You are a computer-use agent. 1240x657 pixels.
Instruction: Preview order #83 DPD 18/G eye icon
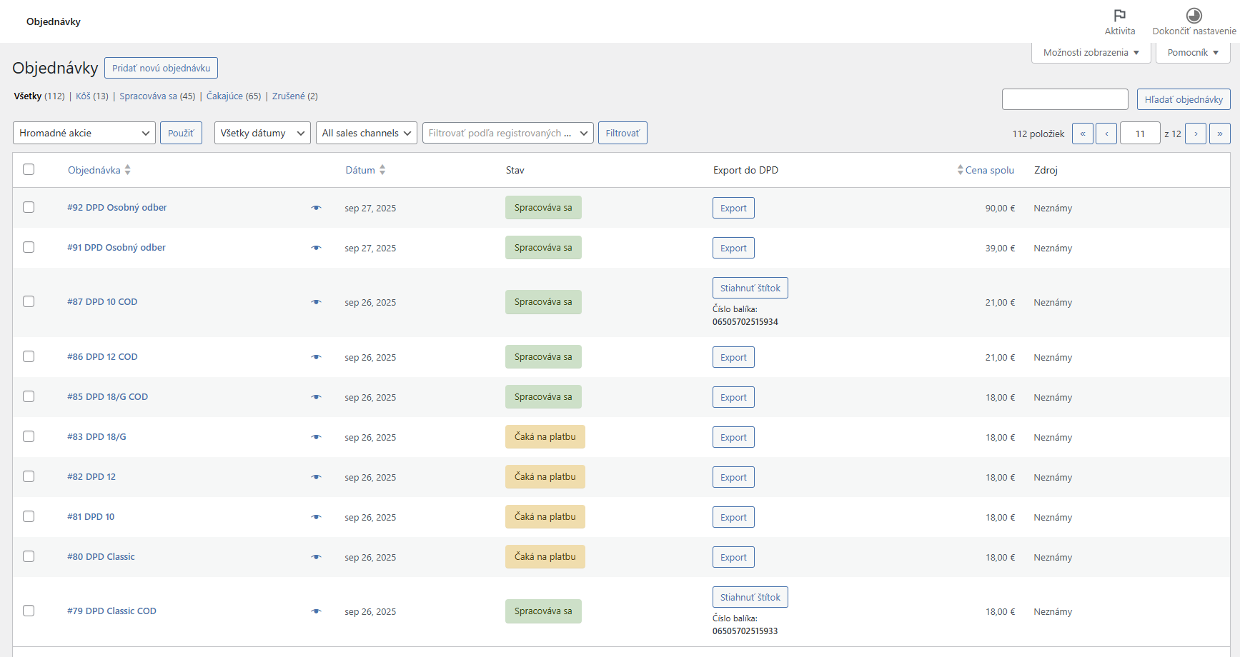[316, 437]
